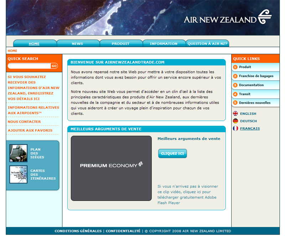Open the HOME navigation tab

[34, 44]
